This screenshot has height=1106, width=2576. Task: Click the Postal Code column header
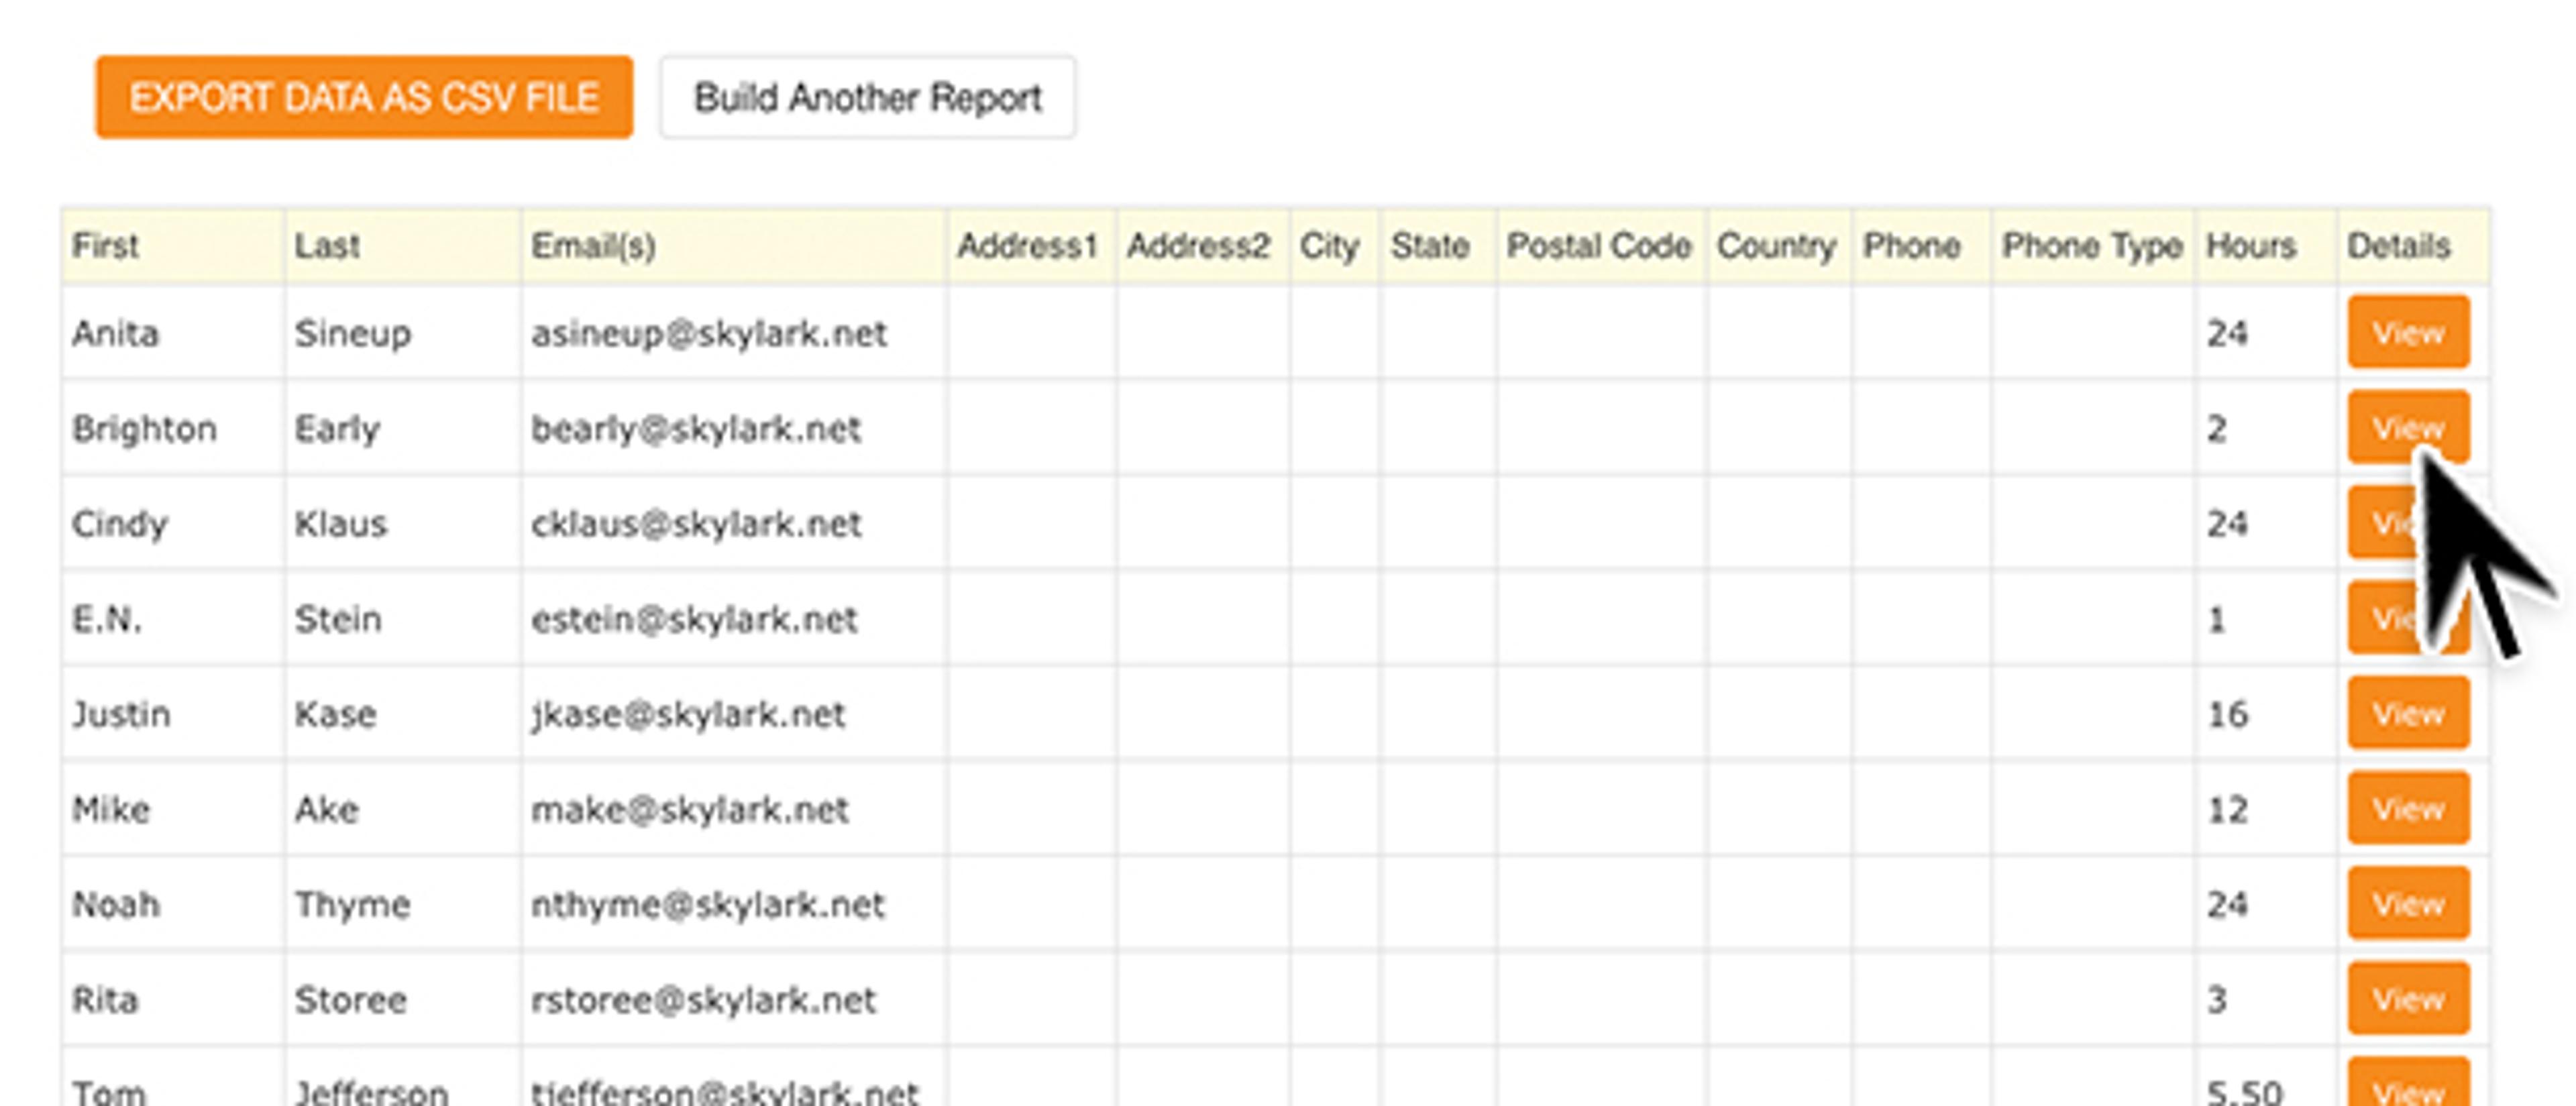coord(1598,246)
